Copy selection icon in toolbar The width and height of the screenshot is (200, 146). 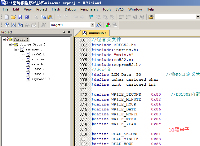pos(43,17)
